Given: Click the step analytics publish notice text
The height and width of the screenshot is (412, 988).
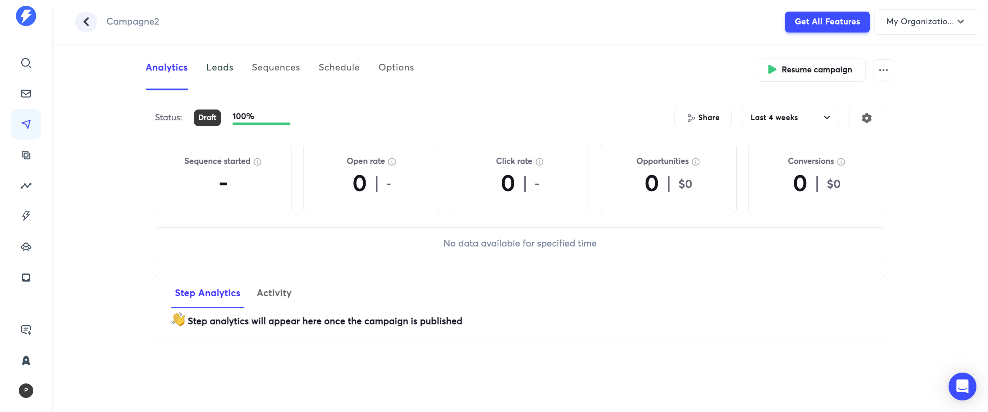Looking at the screenshot, I should [325, 321].
